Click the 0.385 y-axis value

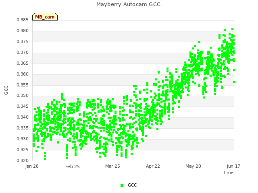(x=23, y=20)
